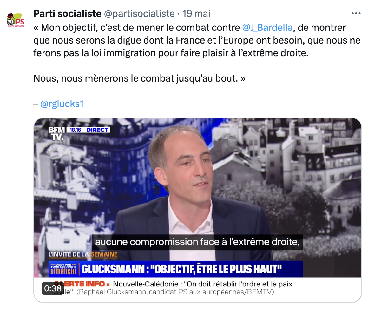Click the subtitle about l'extrême droite
Viewport: 368px width, 310px height.
pyautogui.click(x=197, y=242)
